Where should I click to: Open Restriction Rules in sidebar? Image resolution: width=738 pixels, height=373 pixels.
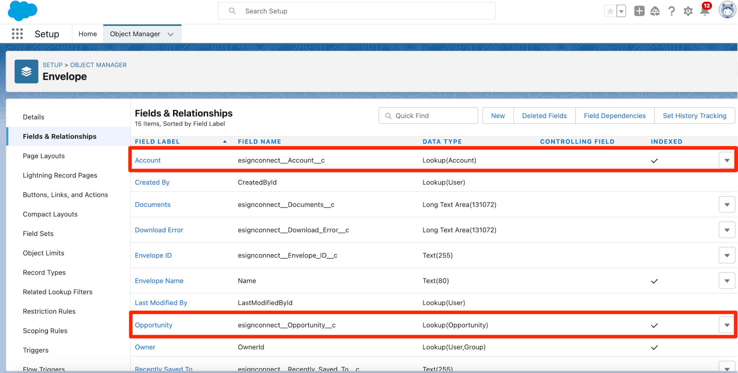tap(49, 311)
